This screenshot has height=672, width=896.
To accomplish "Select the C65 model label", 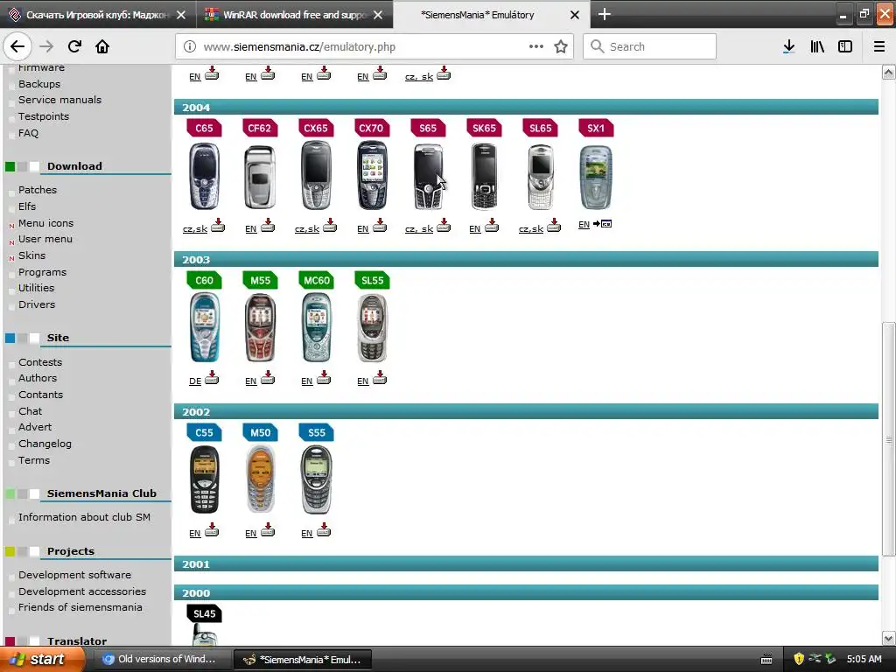I will coord(204,128).
